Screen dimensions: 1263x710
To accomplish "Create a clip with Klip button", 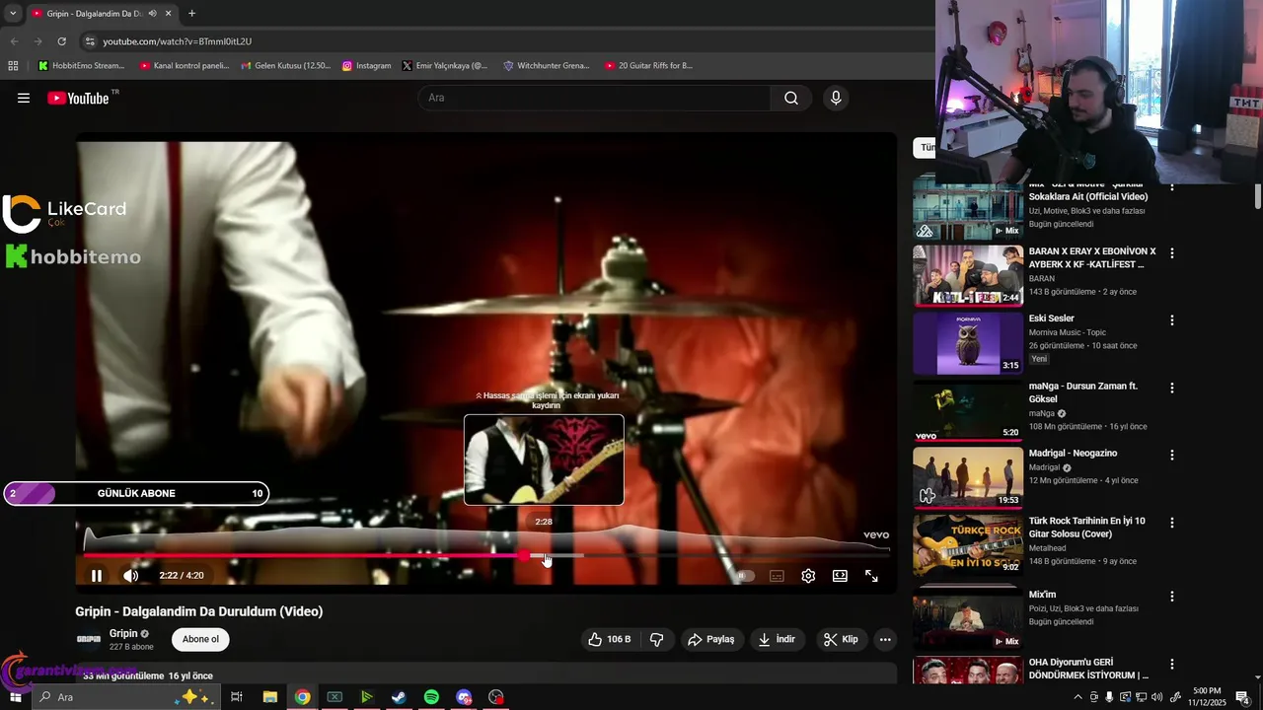I will 842,639.
